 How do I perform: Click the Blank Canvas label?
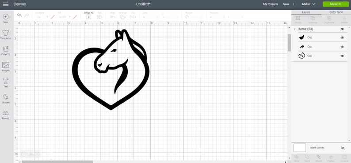(317, 148)
